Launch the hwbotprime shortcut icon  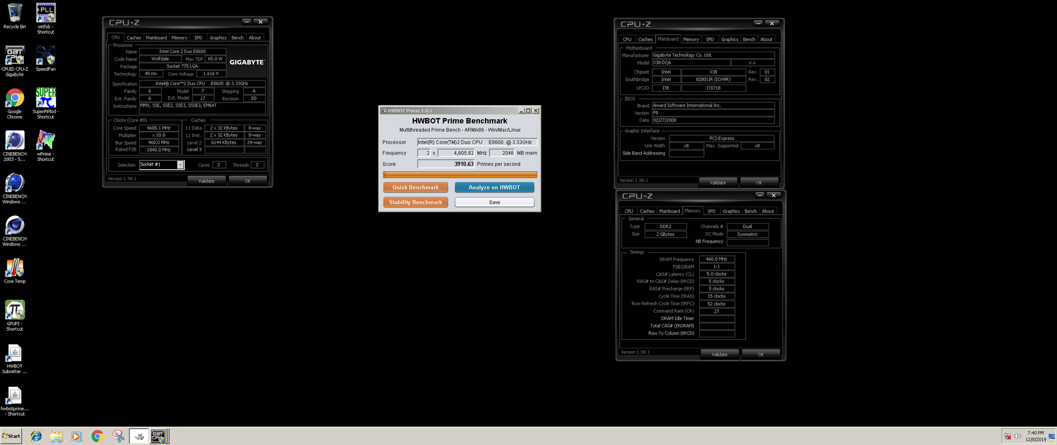(15, 402)
